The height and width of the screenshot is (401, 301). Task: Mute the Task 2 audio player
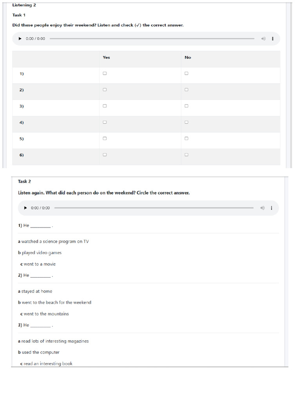[263, 208]
